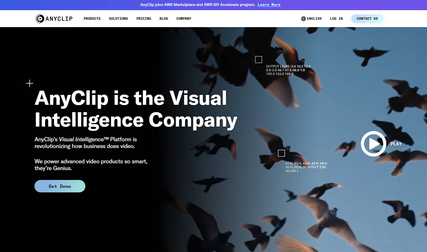Go to the Pricing page
The image size is (427, 252).
click(x=144, y=19)
